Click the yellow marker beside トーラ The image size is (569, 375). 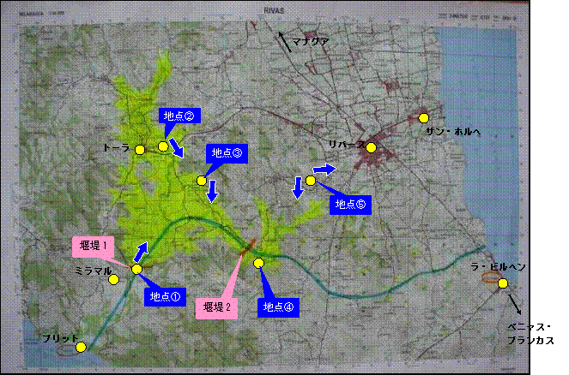[140, 150]
